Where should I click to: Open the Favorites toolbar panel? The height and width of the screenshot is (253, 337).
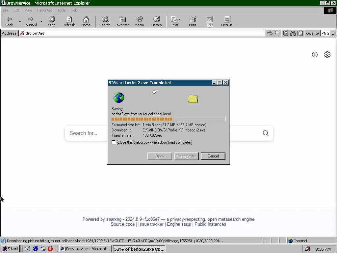coord(122,21)
